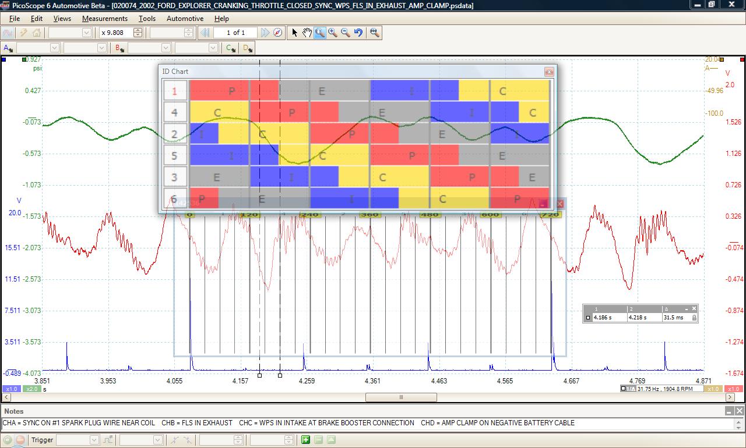Screen dimensions: 746x448
Task: Click the home icon in toolbar
Action: point(36,33)
